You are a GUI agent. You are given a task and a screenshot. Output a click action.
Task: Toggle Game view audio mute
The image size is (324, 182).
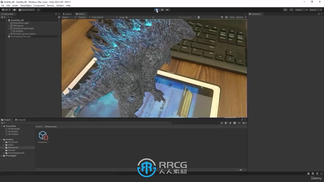click(222, 17)
